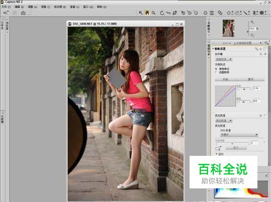This screenshot has height=202, width=271.
Task: Zoom out with Bird's Eye magnifier minus
Action: point(252,35)
